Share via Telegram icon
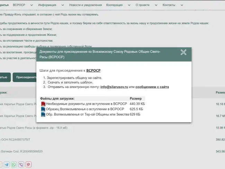The height and width of the screenshot is (169, 225). (7, 165)
